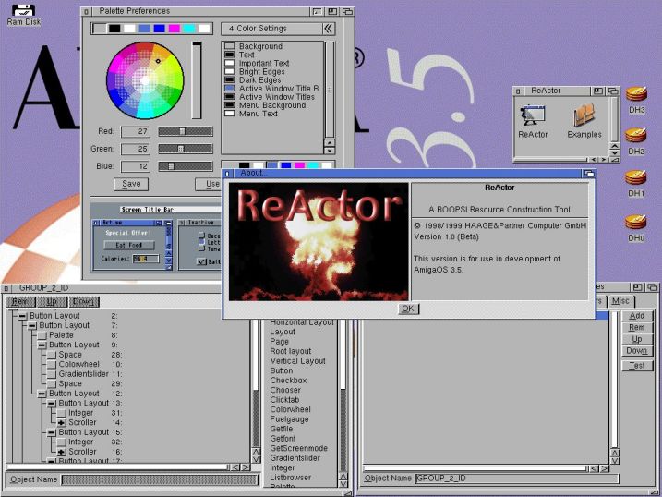Viewport: 662px width, 497px height.
Task: Select magenta swatch in palette strip above colorwheel
Action: pyautogui.click(x=174, y=29)
